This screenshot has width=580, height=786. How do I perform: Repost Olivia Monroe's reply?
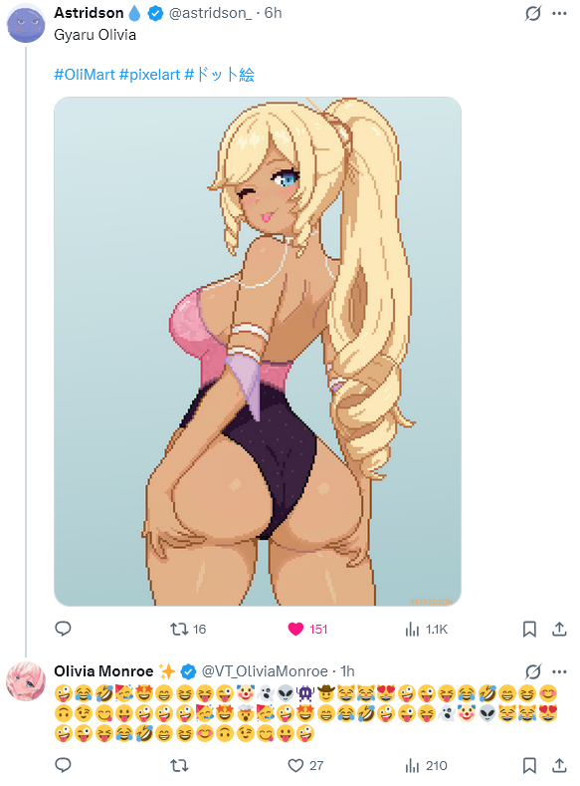[179, 765]
